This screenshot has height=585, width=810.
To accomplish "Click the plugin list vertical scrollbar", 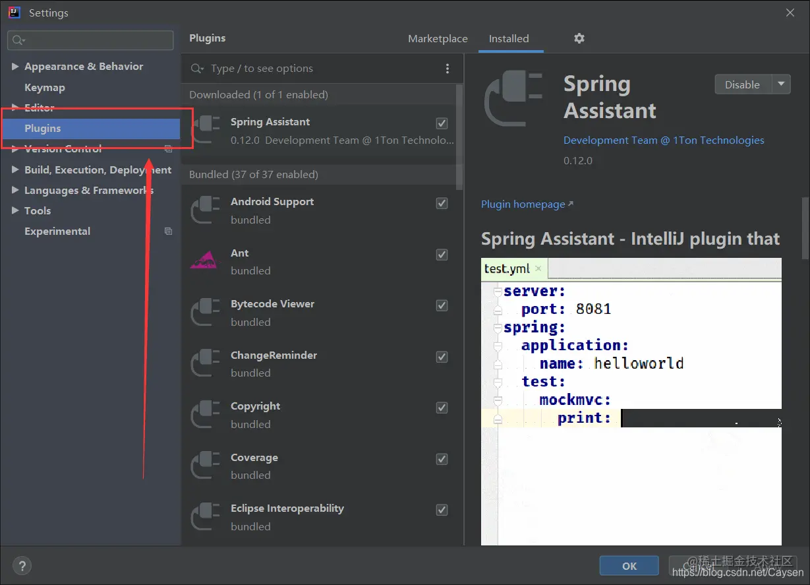I will click(x=460, y=137).
